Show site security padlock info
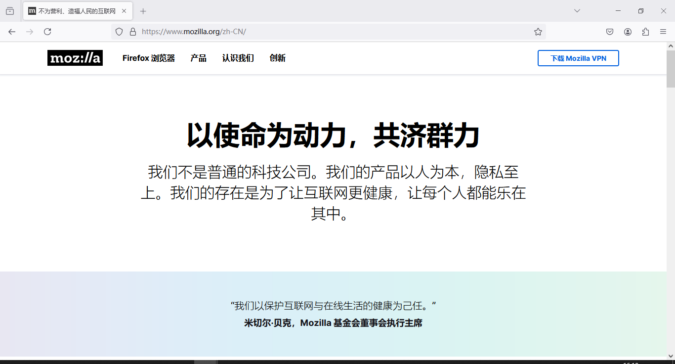Image resolution: width=675 pixels, height=364 pixels. (x=132, y=32)
